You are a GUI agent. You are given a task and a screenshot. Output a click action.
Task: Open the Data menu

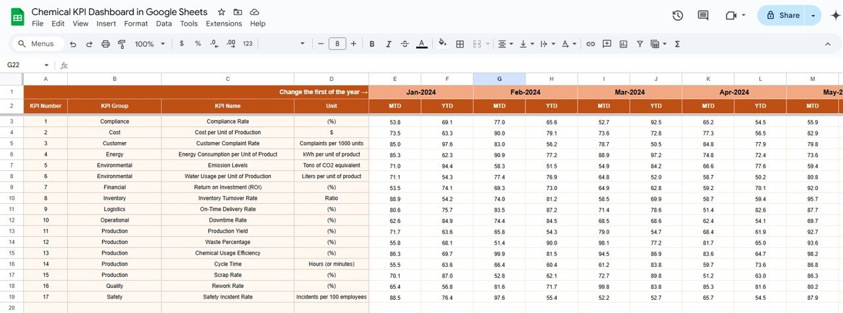click(x=164, y=24)
